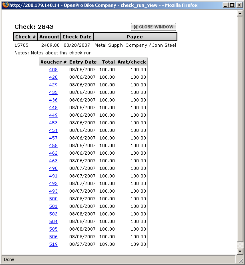Follow the voucher 453 link
245x265 pixels.
pos(53,123)
